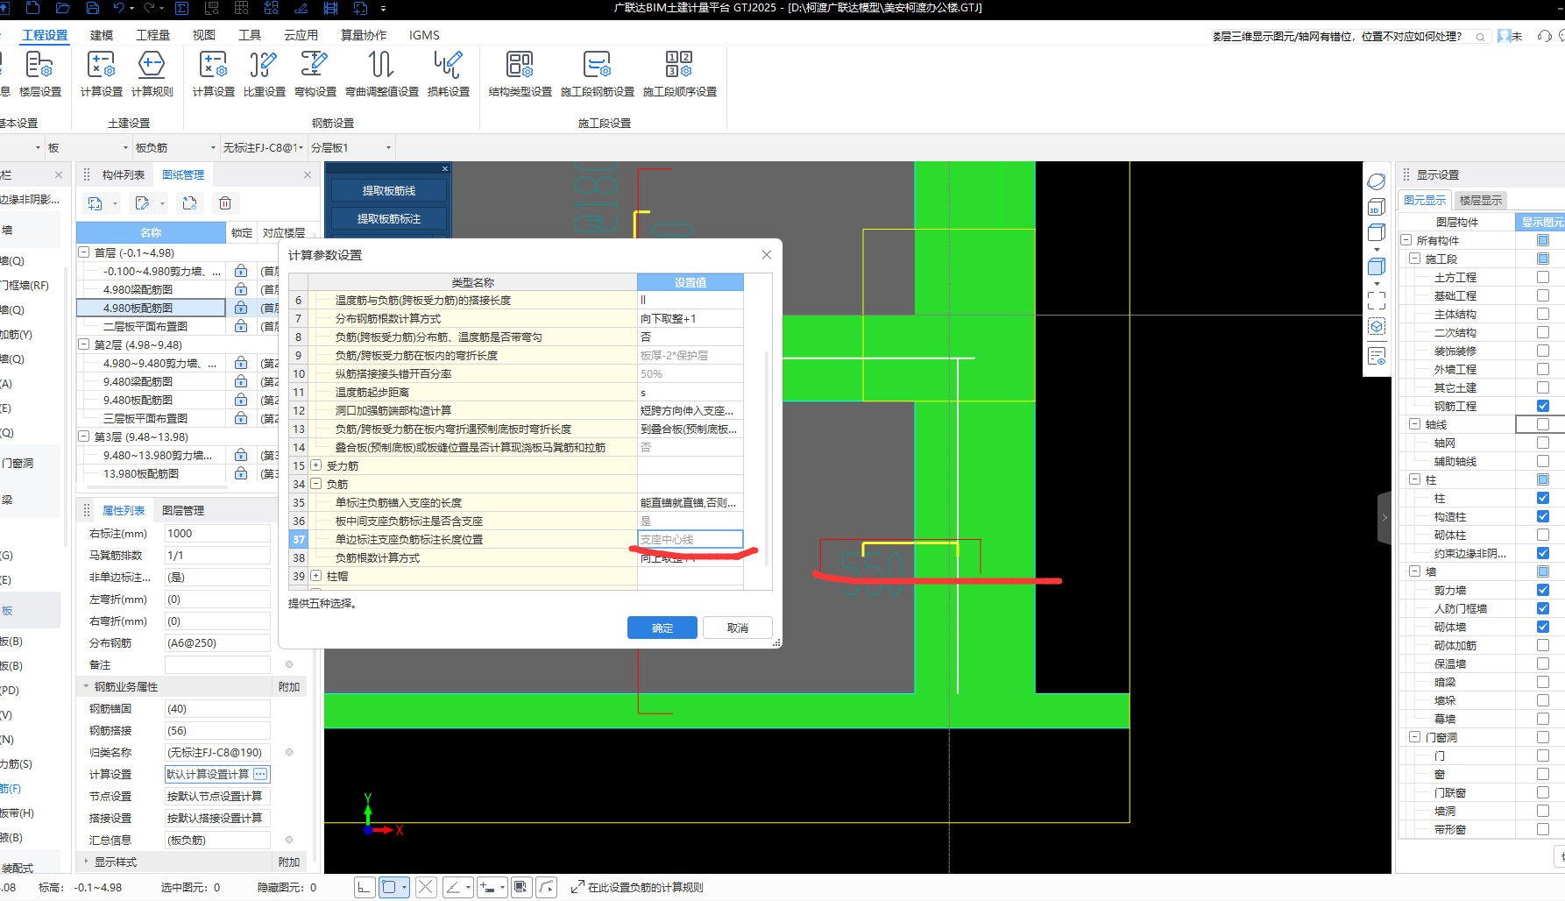Click the 3D view icon in right toolbar

[1377, 207]
